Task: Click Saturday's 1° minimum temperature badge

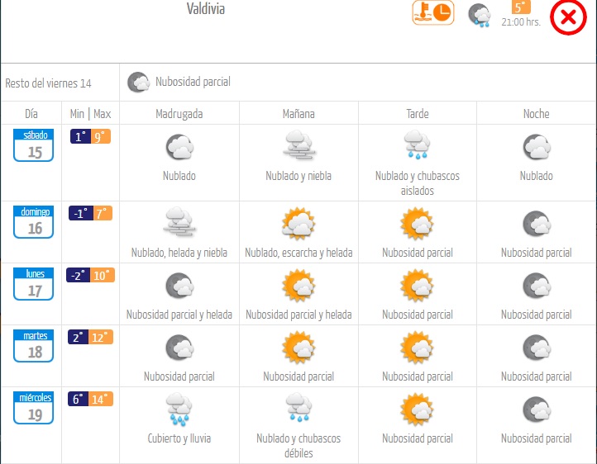Action: pos(80,136)
